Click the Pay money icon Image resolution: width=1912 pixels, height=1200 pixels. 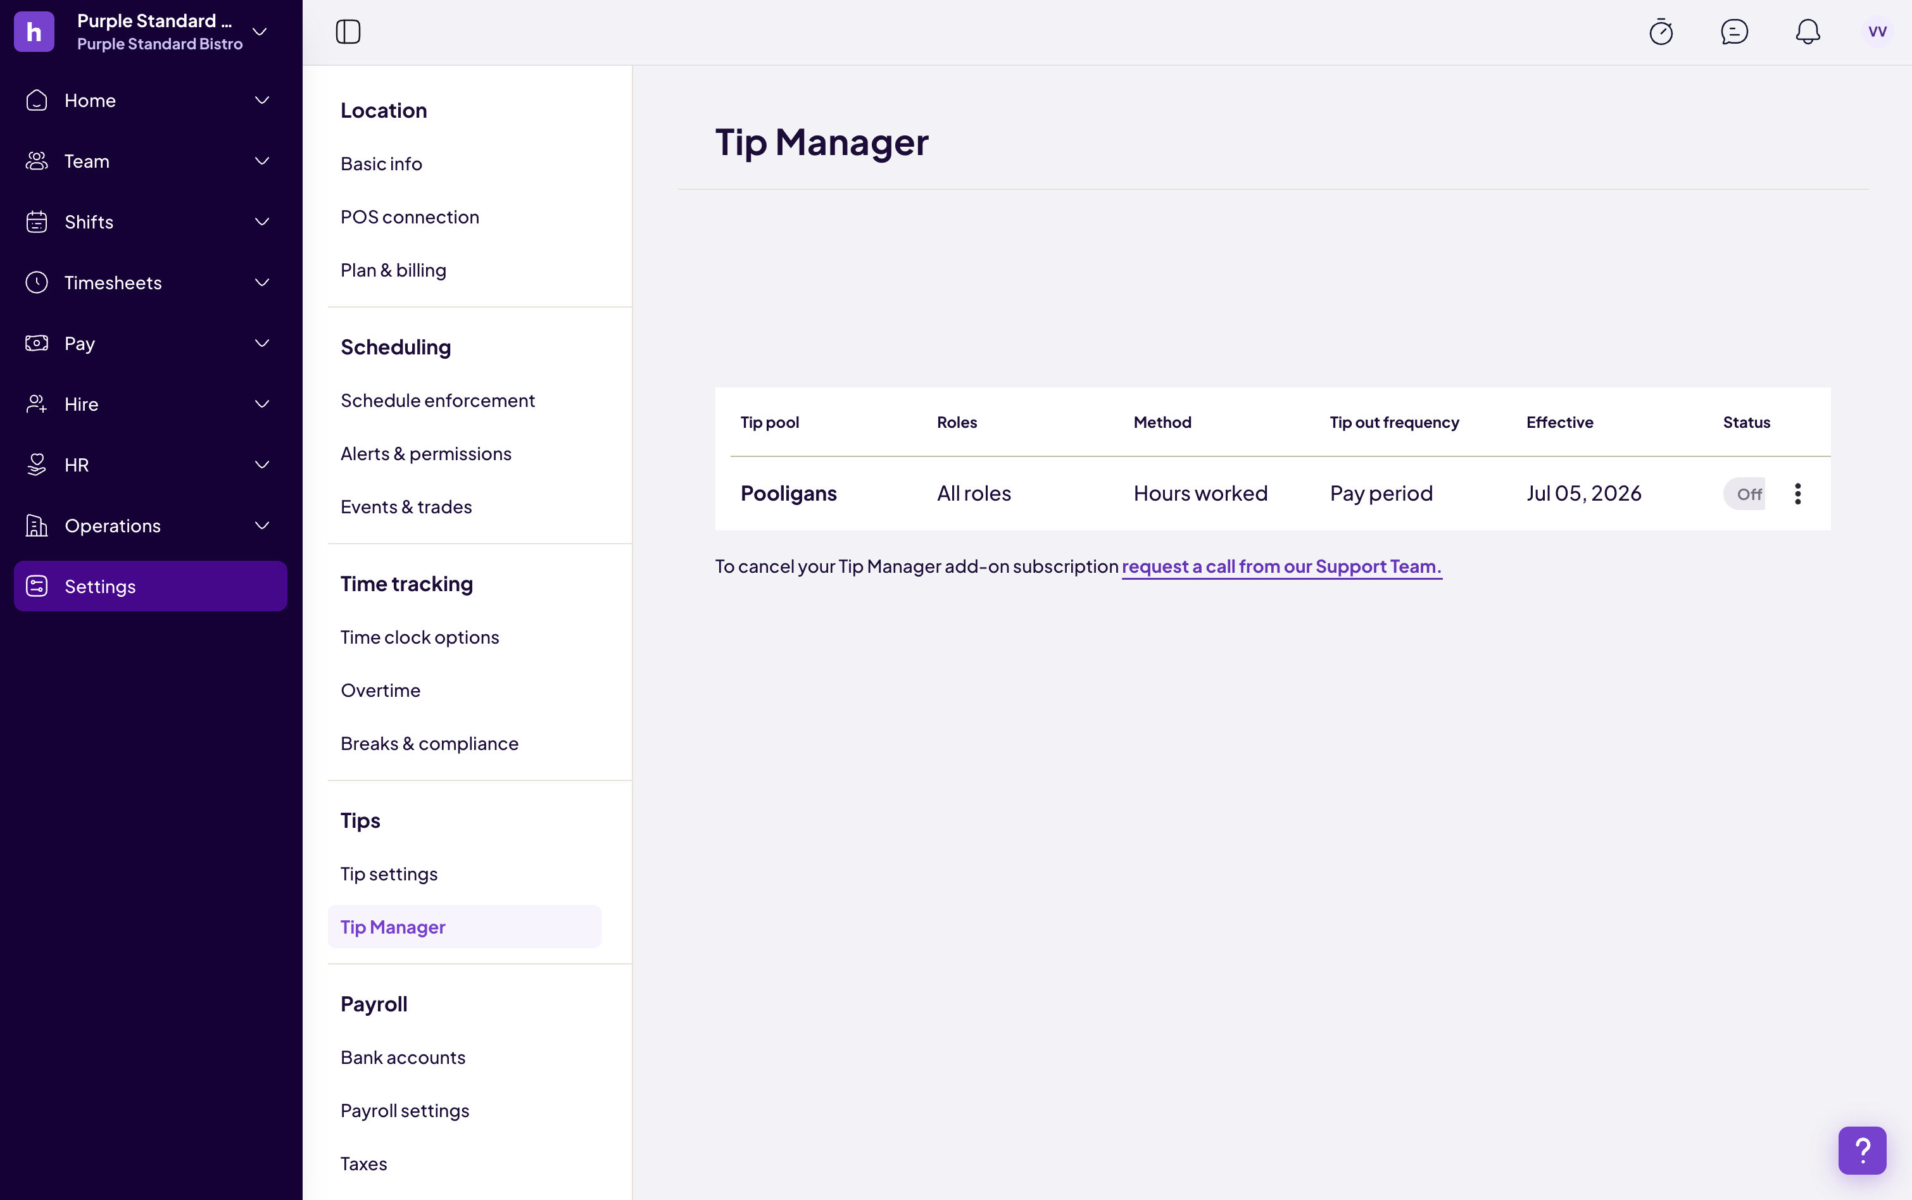37,344
